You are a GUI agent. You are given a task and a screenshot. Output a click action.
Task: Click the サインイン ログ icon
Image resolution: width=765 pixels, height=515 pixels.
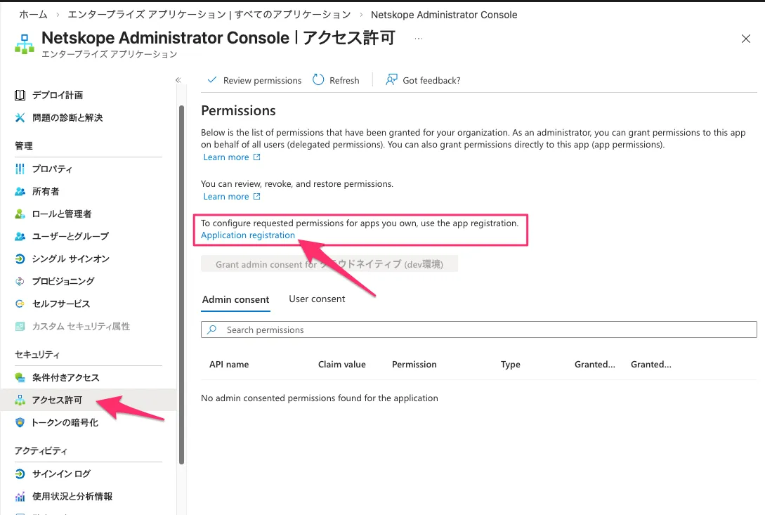click(20, 474)
